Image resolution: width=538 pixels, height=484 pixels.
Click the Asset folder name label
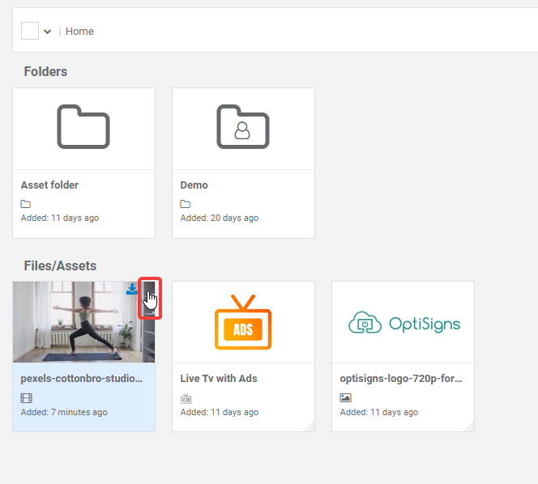pyautogui.click(x=49, y=185)
